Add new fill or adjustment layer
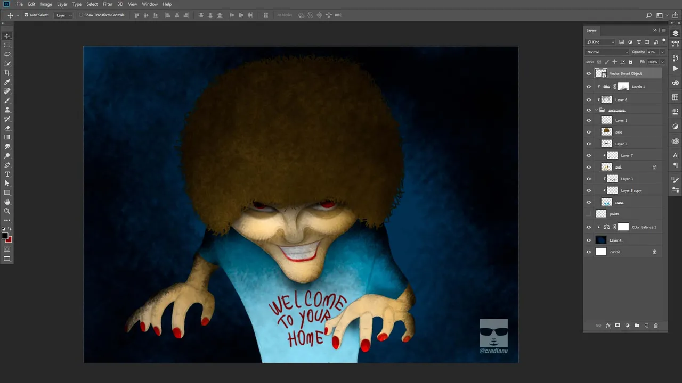The height and width of the screenshot is (383, 682). coord(627,326)
